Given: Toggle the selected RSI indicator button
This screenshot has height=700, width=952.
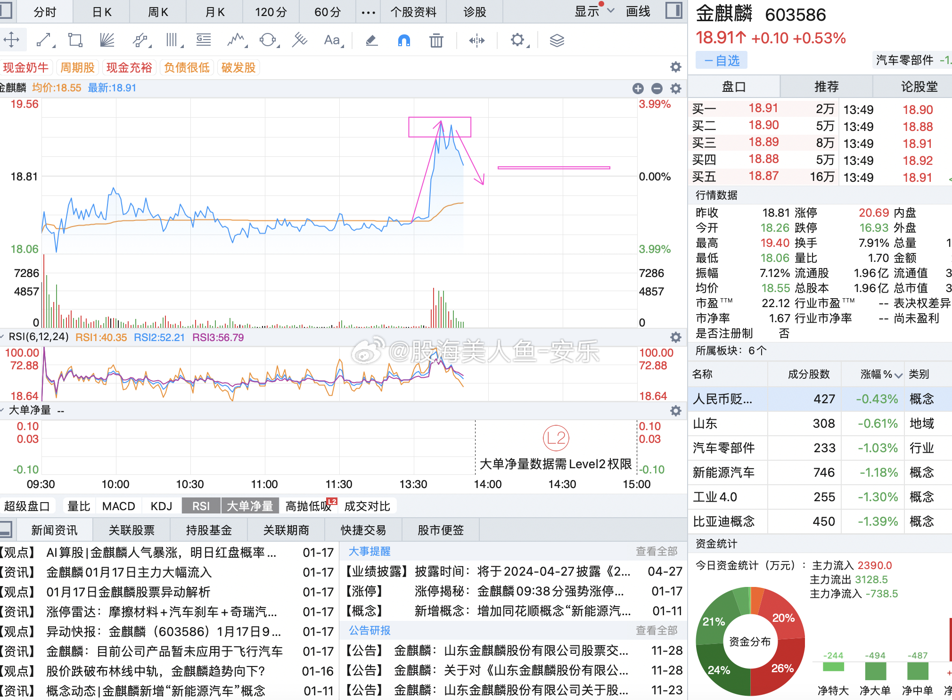Looking at the screenshot, I should (x=201, y=506).
